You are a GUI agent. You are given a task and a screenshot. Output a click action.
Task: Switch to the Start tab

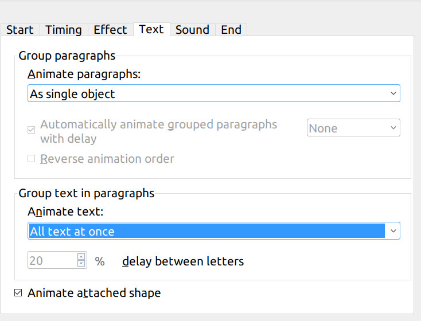(x=20, y=30)
